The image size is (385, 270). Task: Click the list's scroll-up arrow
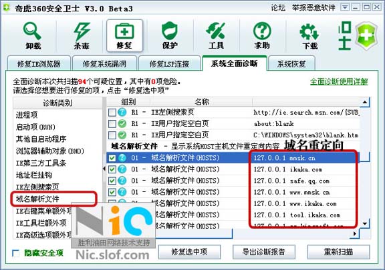(365, 102)
